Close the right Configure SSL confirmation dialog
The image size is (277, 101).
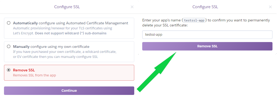pyautogui.click(x=270, y=7)
